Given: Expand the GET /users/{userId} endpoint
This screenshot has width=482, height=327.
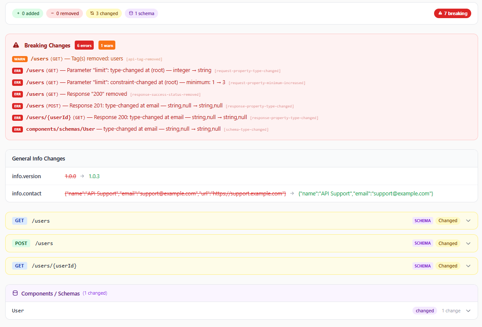Looking at the screenshot, I should point(468,266).
